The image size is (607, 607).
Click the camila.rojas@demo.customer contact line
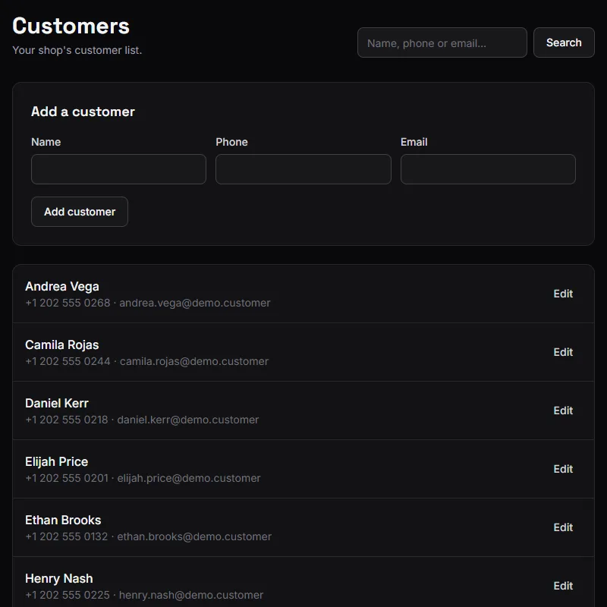pyautogui.click(x=146, y=362)
